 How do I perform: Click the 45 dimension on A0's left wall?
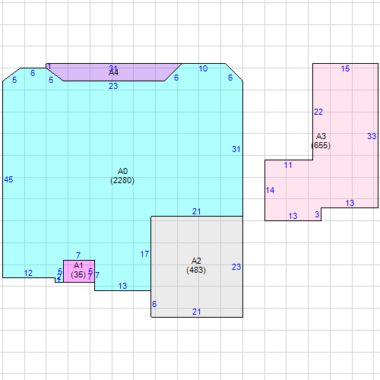[x=8, y=179]
